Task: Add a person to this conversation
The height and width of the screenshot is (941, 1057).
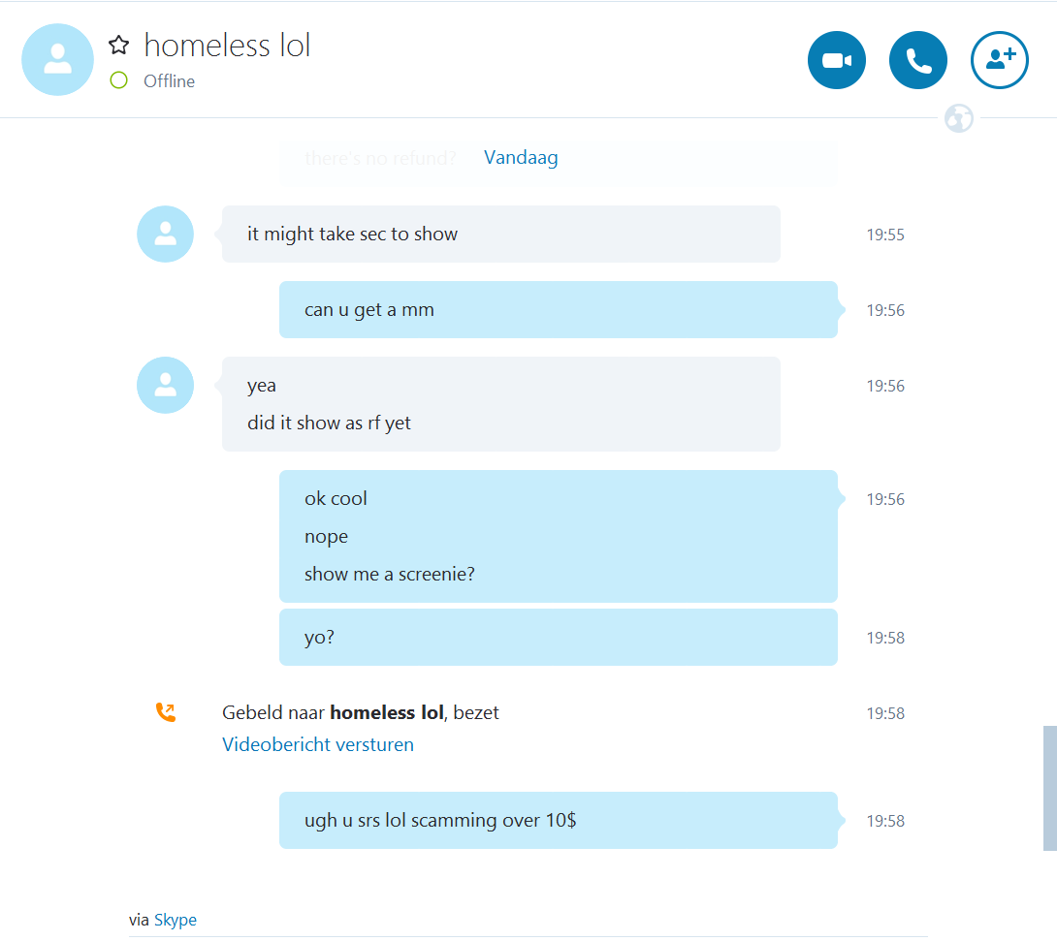Action: [1000, 60]
